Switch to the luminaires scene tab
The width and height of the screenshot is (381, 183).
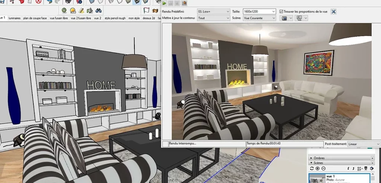click(x=15, y=18)
